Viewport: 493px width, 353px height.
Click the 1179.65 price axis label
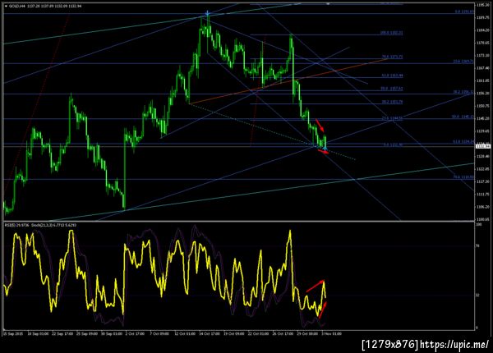coord(482,43)
